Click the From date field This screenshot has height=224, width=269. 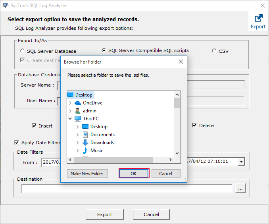(51, 162)
